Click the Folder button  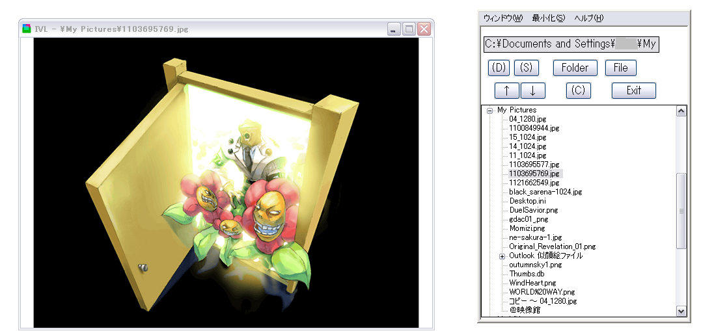(x=575, y=68)
